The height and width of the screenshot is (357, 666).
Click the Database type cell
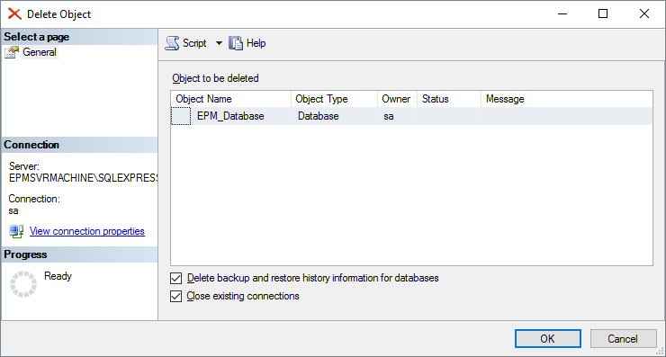click(x=334, y=116)
